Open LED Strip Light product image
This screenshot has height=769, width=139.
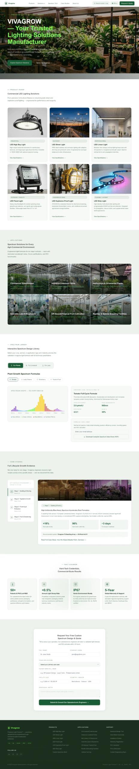pos(111,179)
